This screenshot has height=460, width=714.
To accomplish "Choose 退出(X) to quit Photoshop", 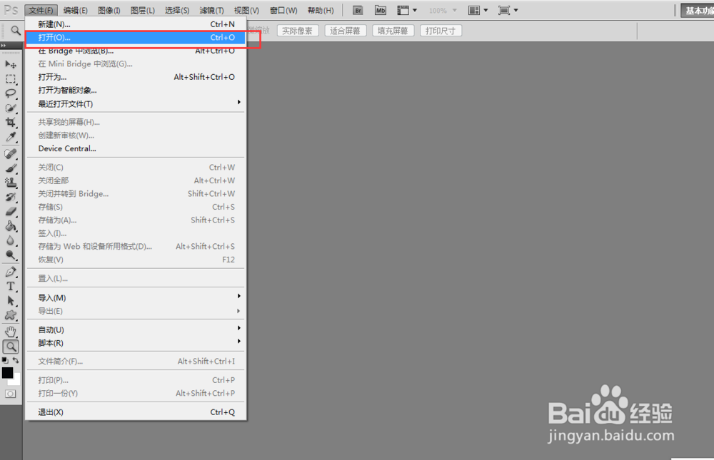I will pos(136,412).
